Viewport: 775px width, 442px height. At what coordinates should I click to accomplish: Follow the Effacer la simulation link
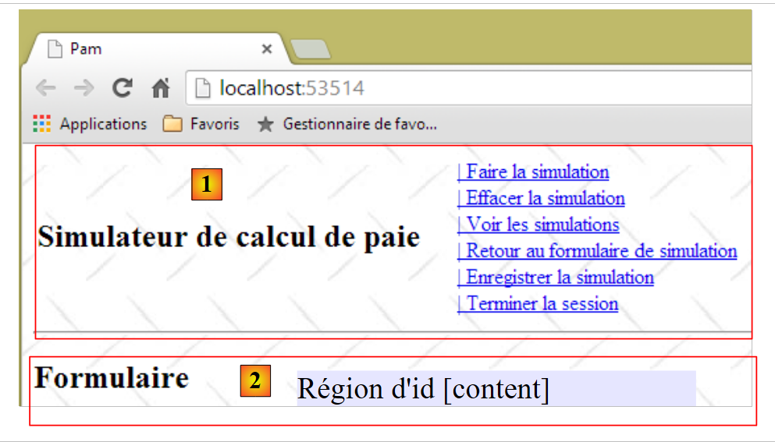pos(541,198)
